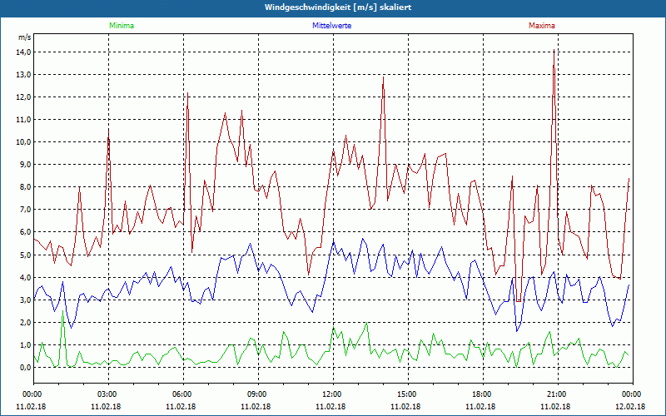Click the '09:00' time axis label
Image resolution: width=666 pixels, height=416 pixels.
click(x=258, y=394)
